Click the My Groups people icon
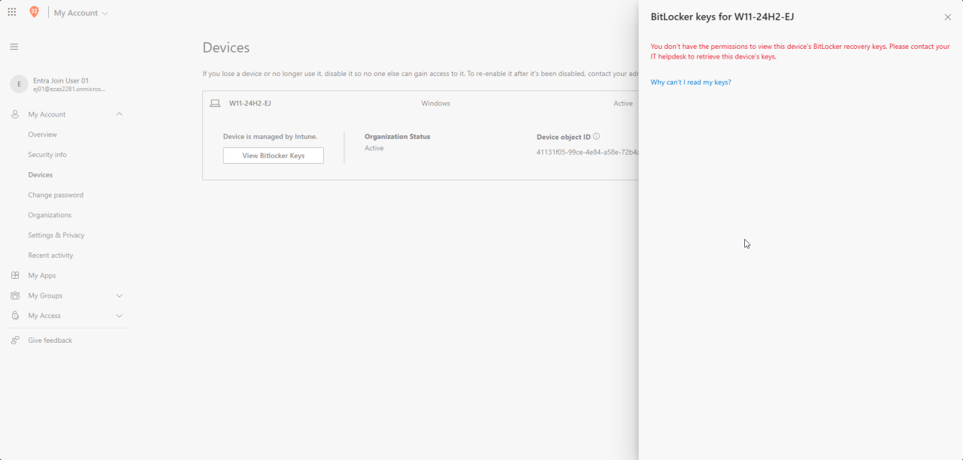 [x=15, y=296]
